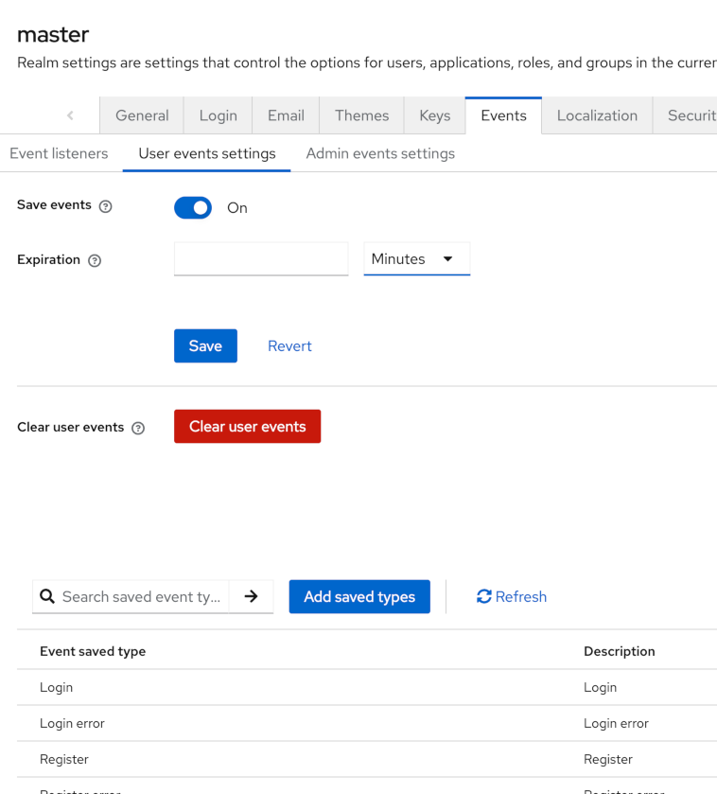The image size is (717, 794).
Task: Select the Login error event type cell
Action: (72, 723)
